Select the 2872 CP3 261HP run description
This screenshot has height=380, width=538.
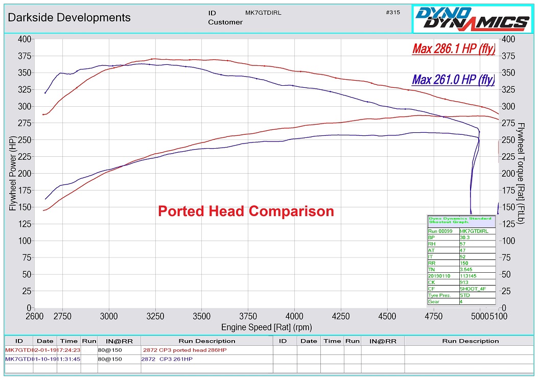(x=167, y=359)
